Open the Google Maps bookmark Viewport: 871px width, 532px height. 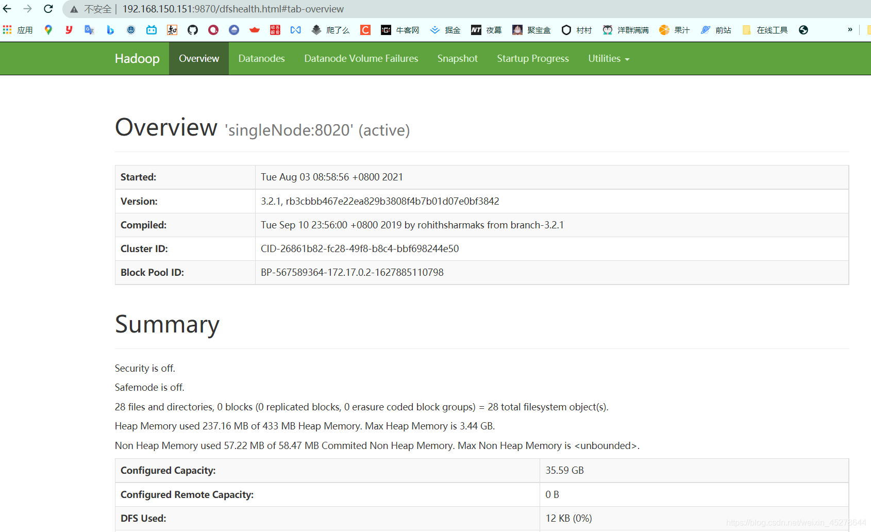pos(48,30)
